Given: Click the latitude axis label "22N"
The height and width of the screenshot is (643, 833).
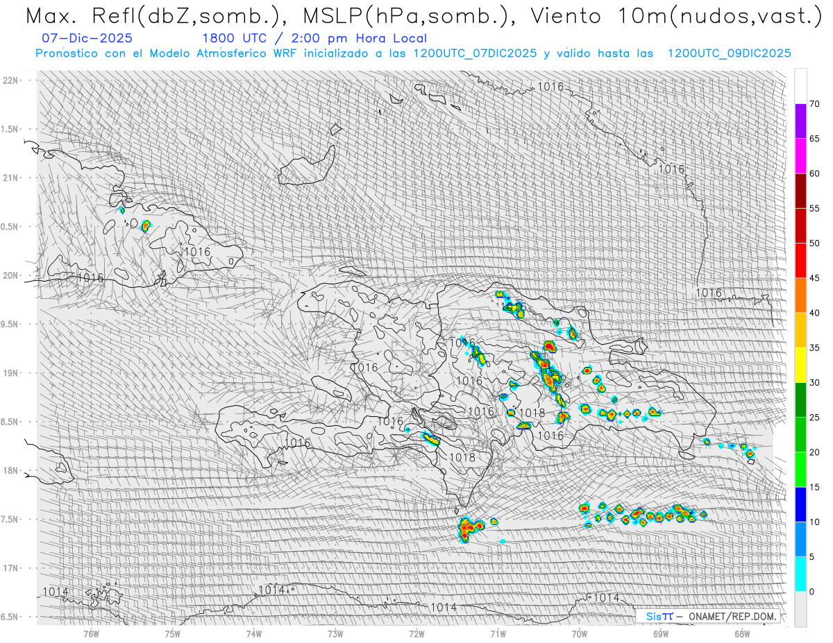Looking at the screenshot, I should [x=11, y=80].
